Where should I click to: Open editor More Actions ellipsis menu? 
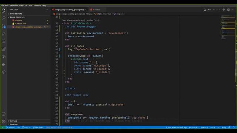coord(233,10)
